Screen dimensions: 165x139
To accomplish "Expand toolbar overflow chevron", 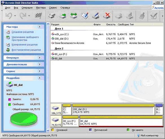I will point(162,16).
